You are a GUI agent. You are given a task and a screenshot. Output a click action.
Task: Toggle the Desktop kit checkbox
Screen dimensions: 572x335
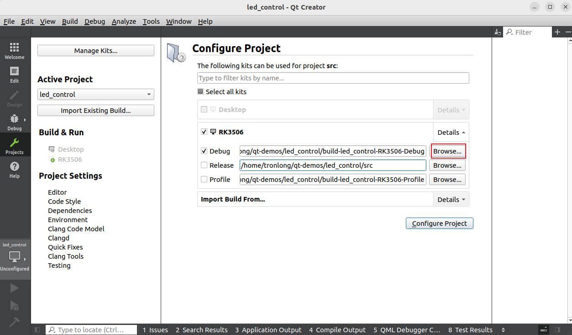tap(204, 110)
